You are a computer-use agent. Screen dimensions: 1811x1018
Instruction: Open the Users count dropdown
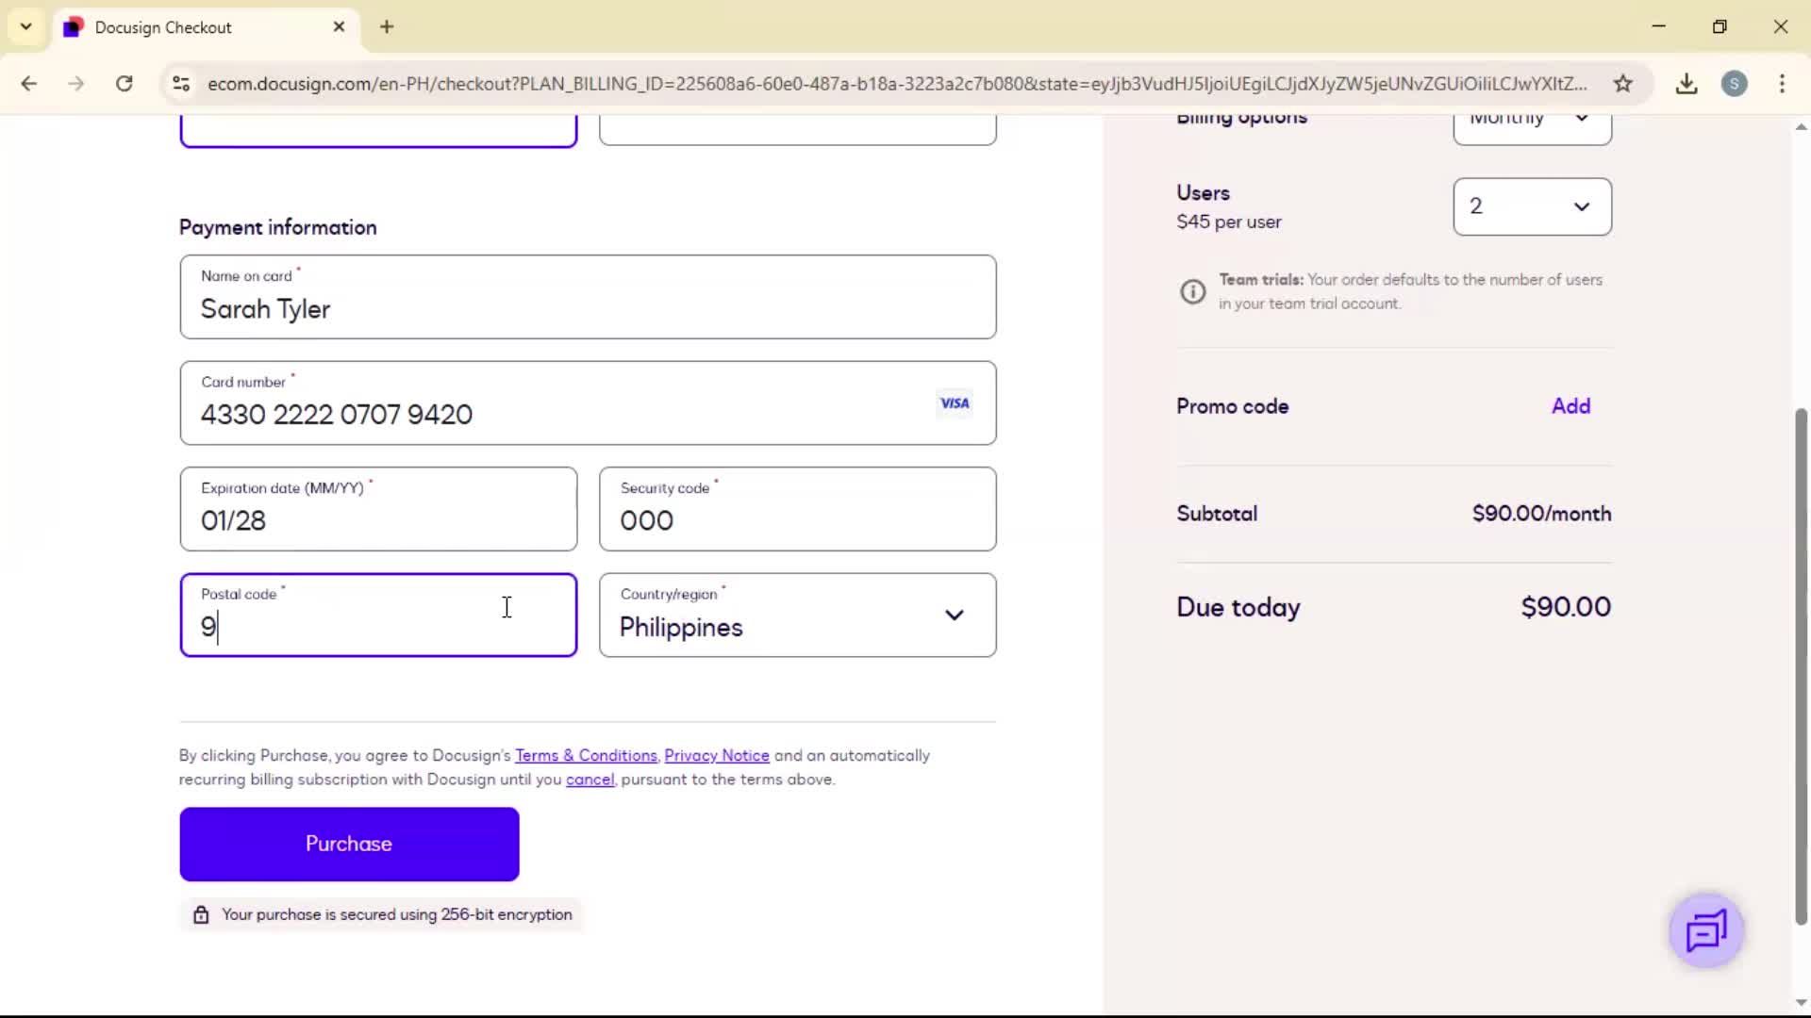(1532, 206)
